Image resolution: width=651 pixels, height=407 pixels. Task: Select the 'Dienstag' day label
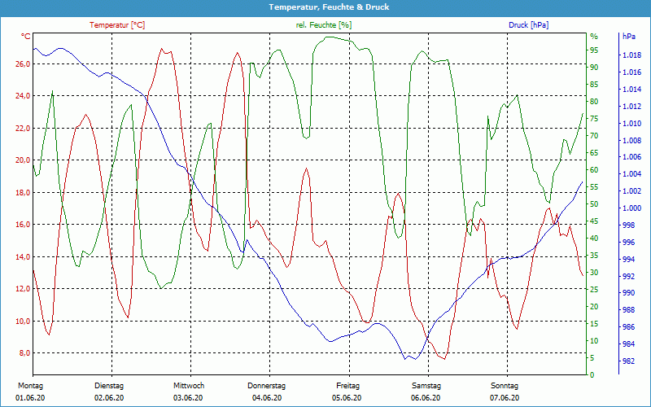tap(109, 386)
